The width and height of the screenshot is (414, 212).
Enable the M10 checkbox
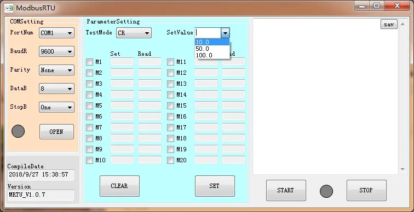click(89, 161)
